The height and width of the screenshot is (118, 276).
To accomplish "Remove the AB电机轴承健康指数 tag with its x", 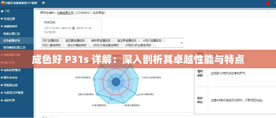I will (154, 45).
